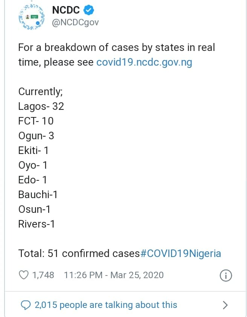Click the "Rivers-1" line
Image resolution: width=247 pixels, height=317 pixels.
click(x=37, y=224)
